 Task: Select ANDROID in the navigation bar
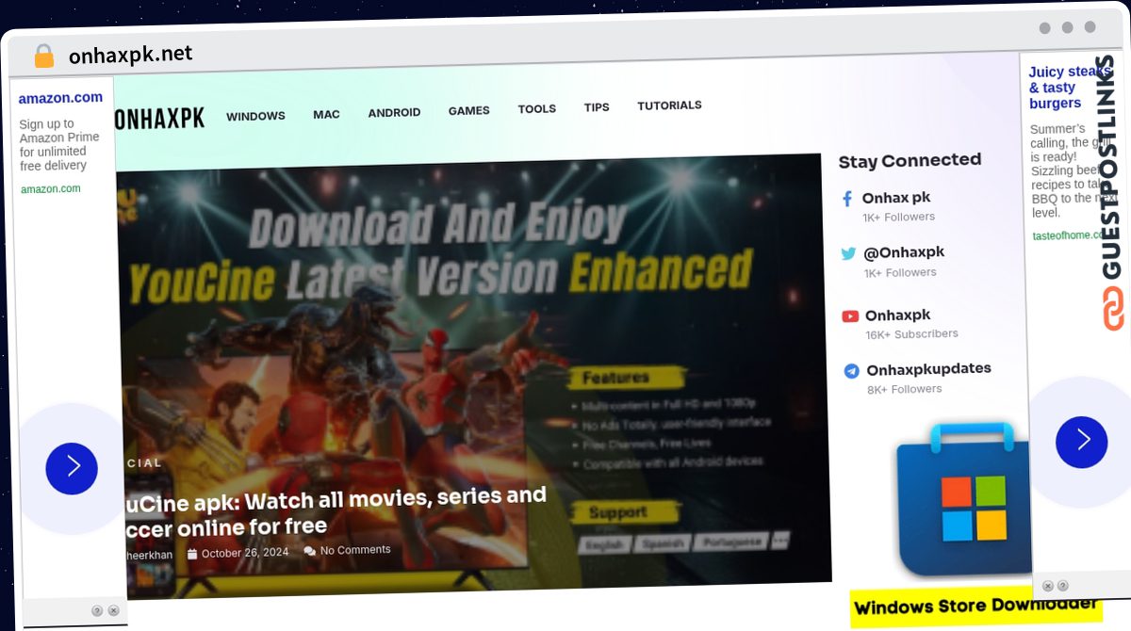click(x=394, y=112)
